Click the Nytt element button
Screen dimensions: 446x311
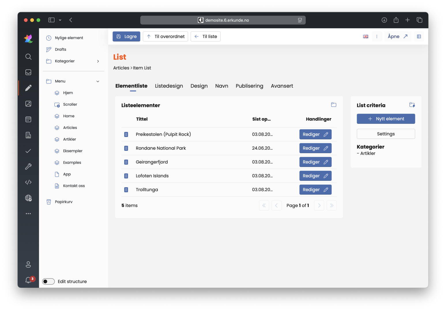click(x=386, y=119)
